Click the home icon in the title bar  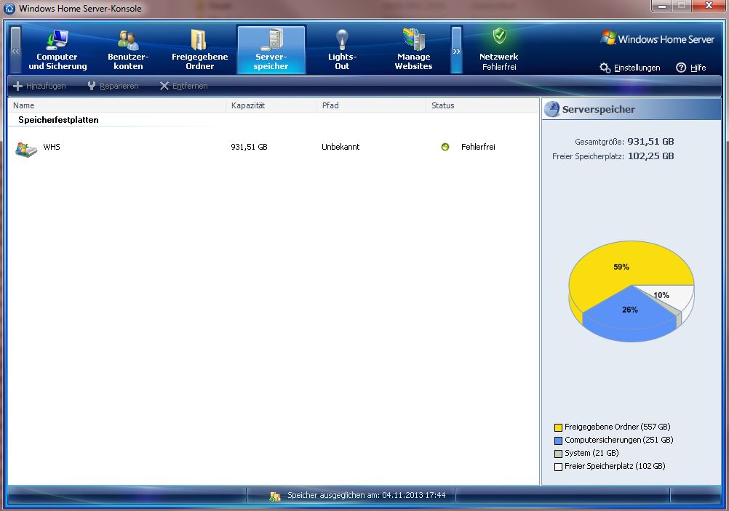(9, 9)
